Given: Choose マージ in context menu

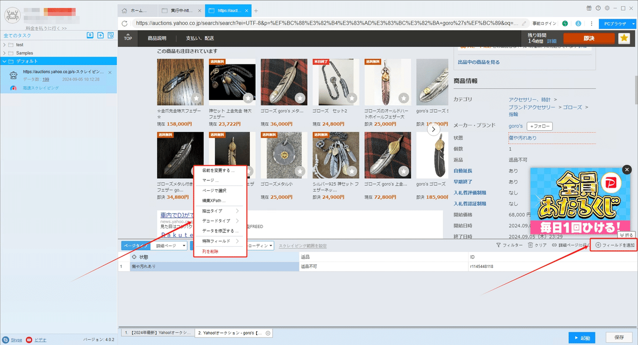Looking at the screenshot, I should 219,180.
